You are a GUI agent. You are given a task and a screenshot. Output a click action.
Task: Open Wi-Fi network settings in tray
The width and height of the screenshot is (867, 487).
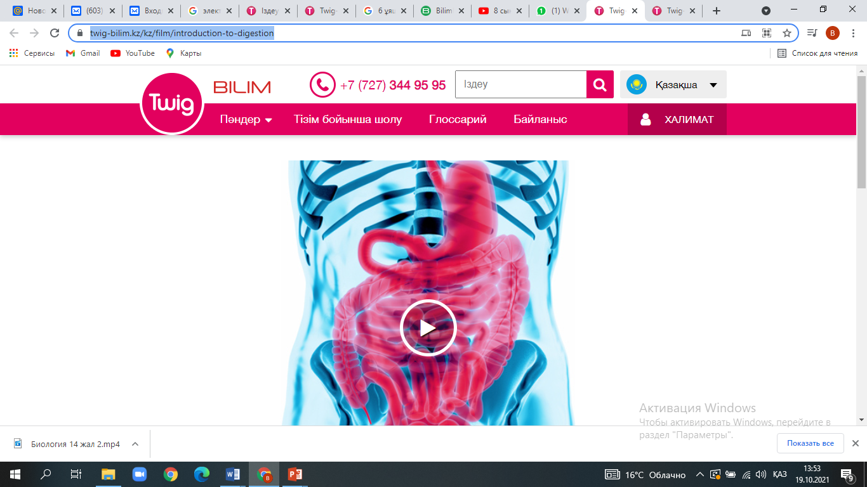pos(746,474)
